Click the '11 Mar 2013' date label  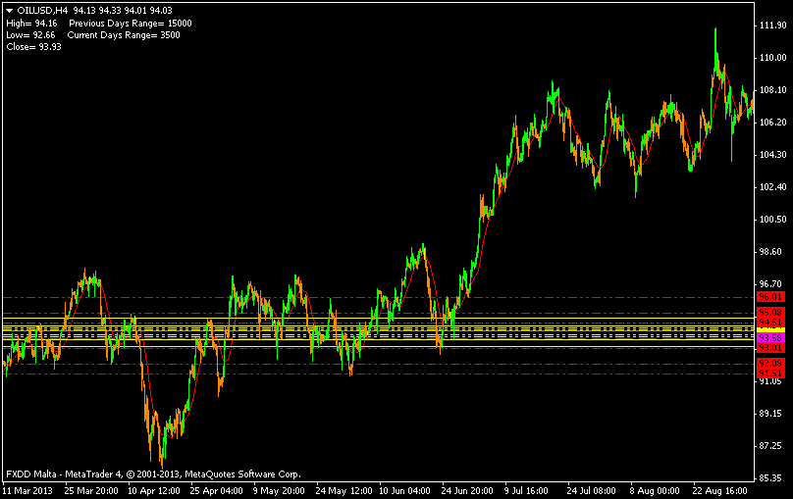pos(27,489)
